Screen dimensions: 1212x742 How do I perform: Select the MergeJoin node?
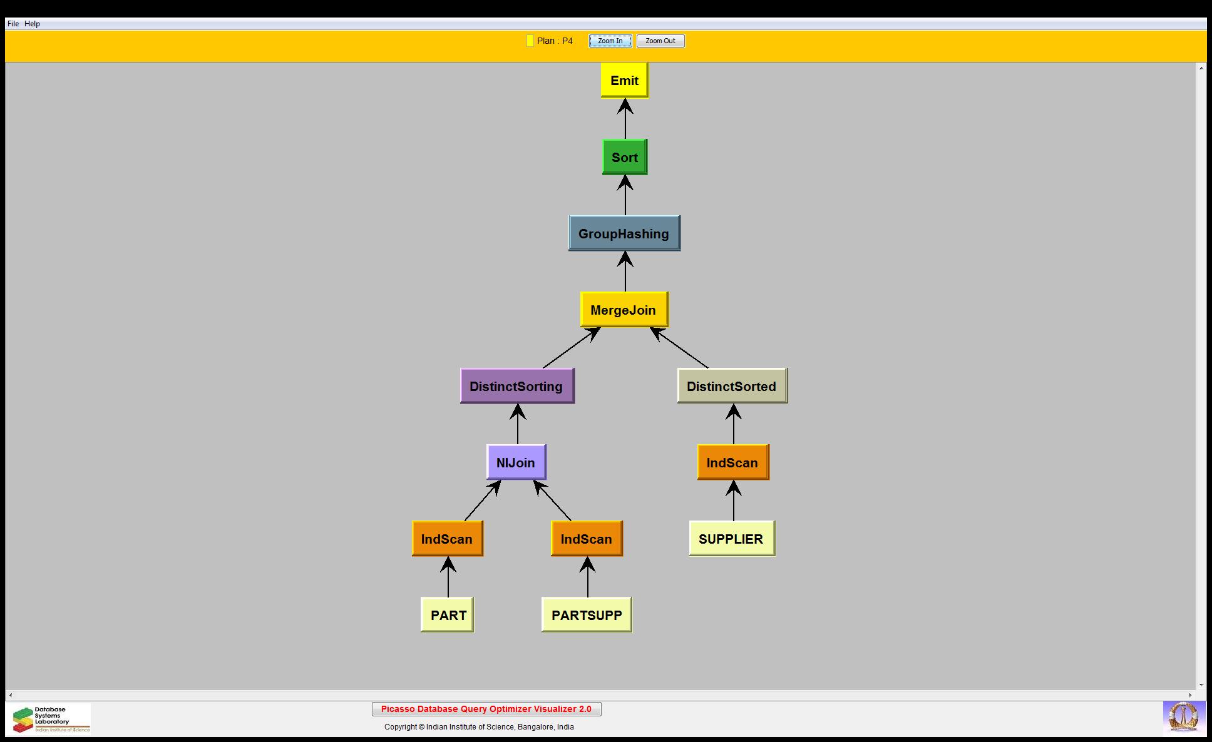click(624, 310)
